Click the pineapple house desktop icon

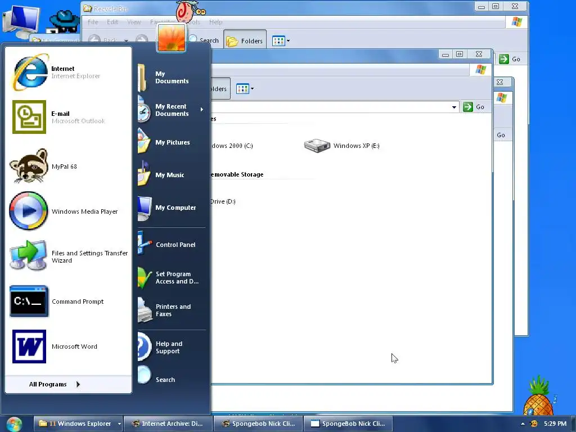[x=539, y=395]
